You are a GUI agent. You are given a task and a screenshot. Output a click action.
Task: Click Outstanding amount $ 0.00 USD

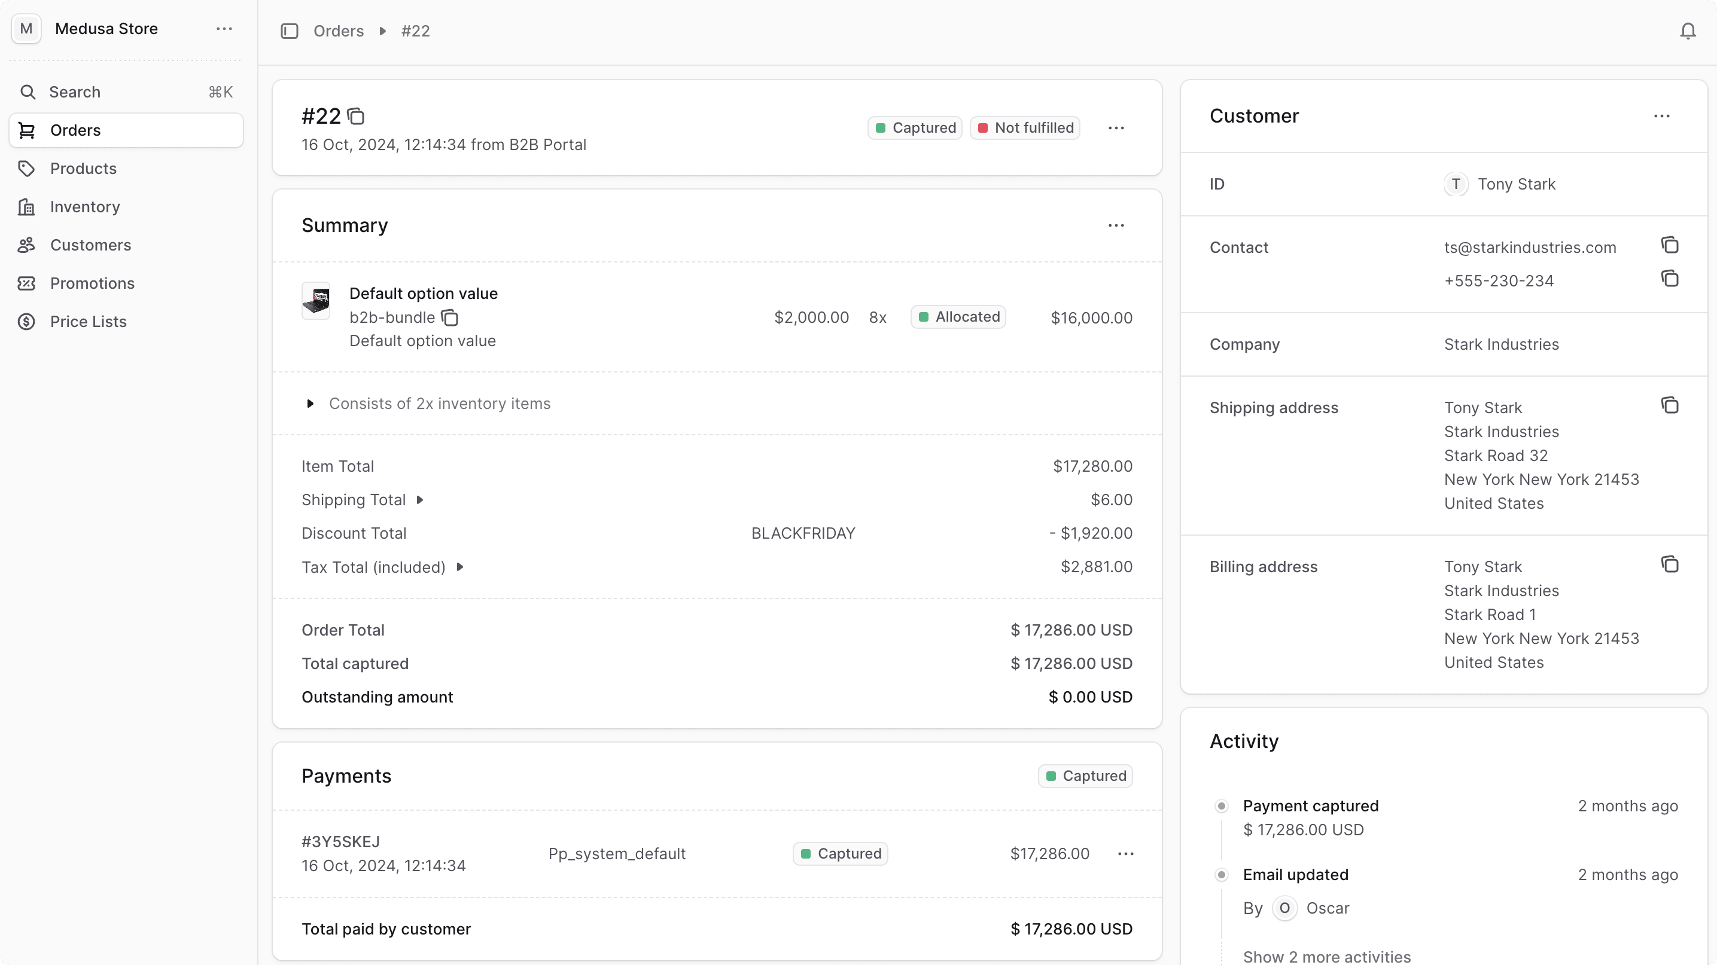point(1091,697)
